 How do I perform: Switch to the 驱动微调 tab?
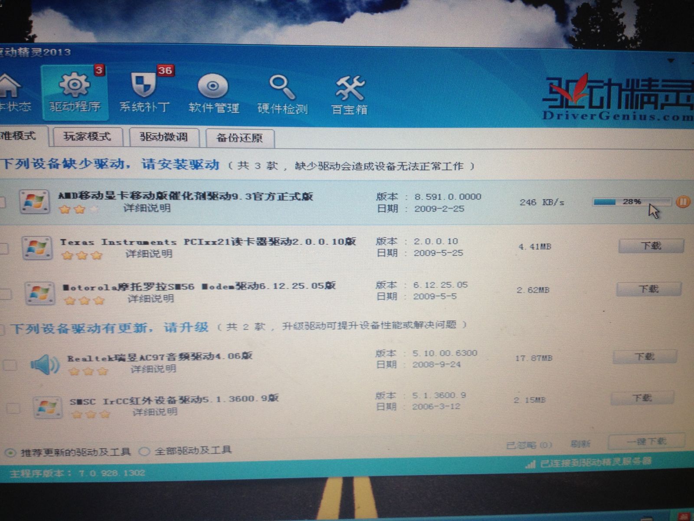164,138
